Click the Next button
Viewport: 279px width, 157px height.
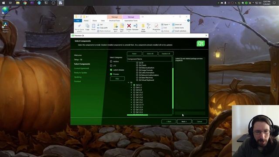tap(184, 121)
